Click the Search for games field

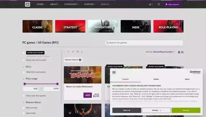(144, 43)
